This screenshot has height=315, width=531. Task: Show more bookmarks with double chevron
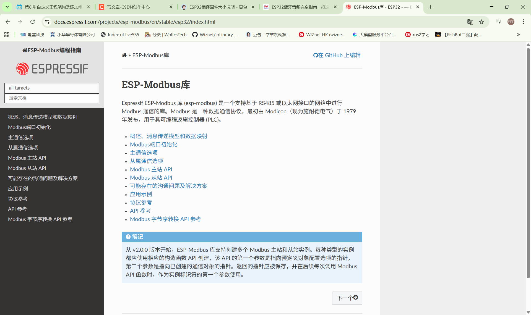click(518, 35)
